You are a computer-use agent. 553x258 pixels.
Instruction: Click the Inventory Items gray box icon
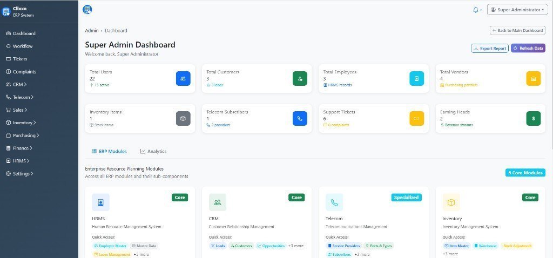(x=183, y=118)
